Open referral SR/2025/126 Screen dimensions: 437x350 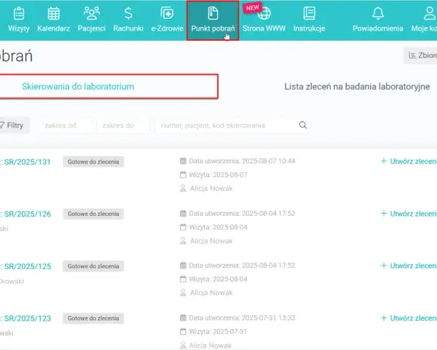28,214
